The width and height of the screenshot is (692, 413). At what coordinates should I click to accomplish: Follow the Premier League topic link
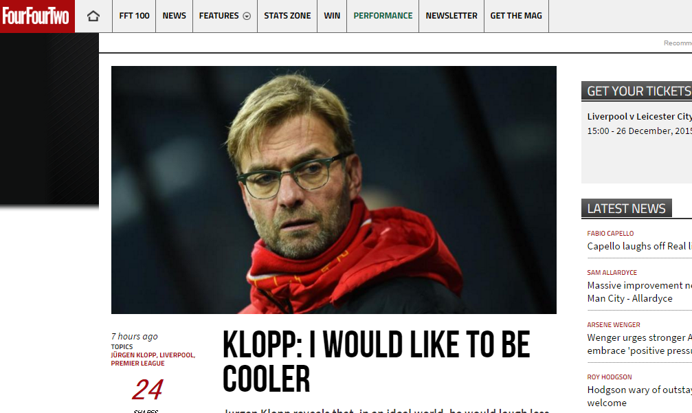137,364
